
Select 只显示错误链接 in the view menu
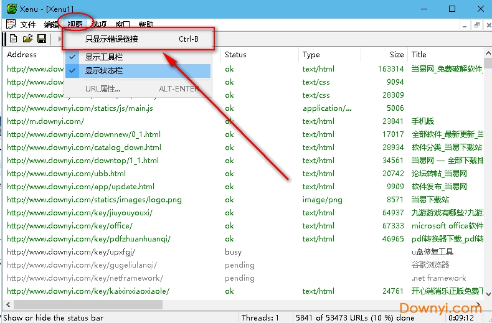(x=112, y=39)
